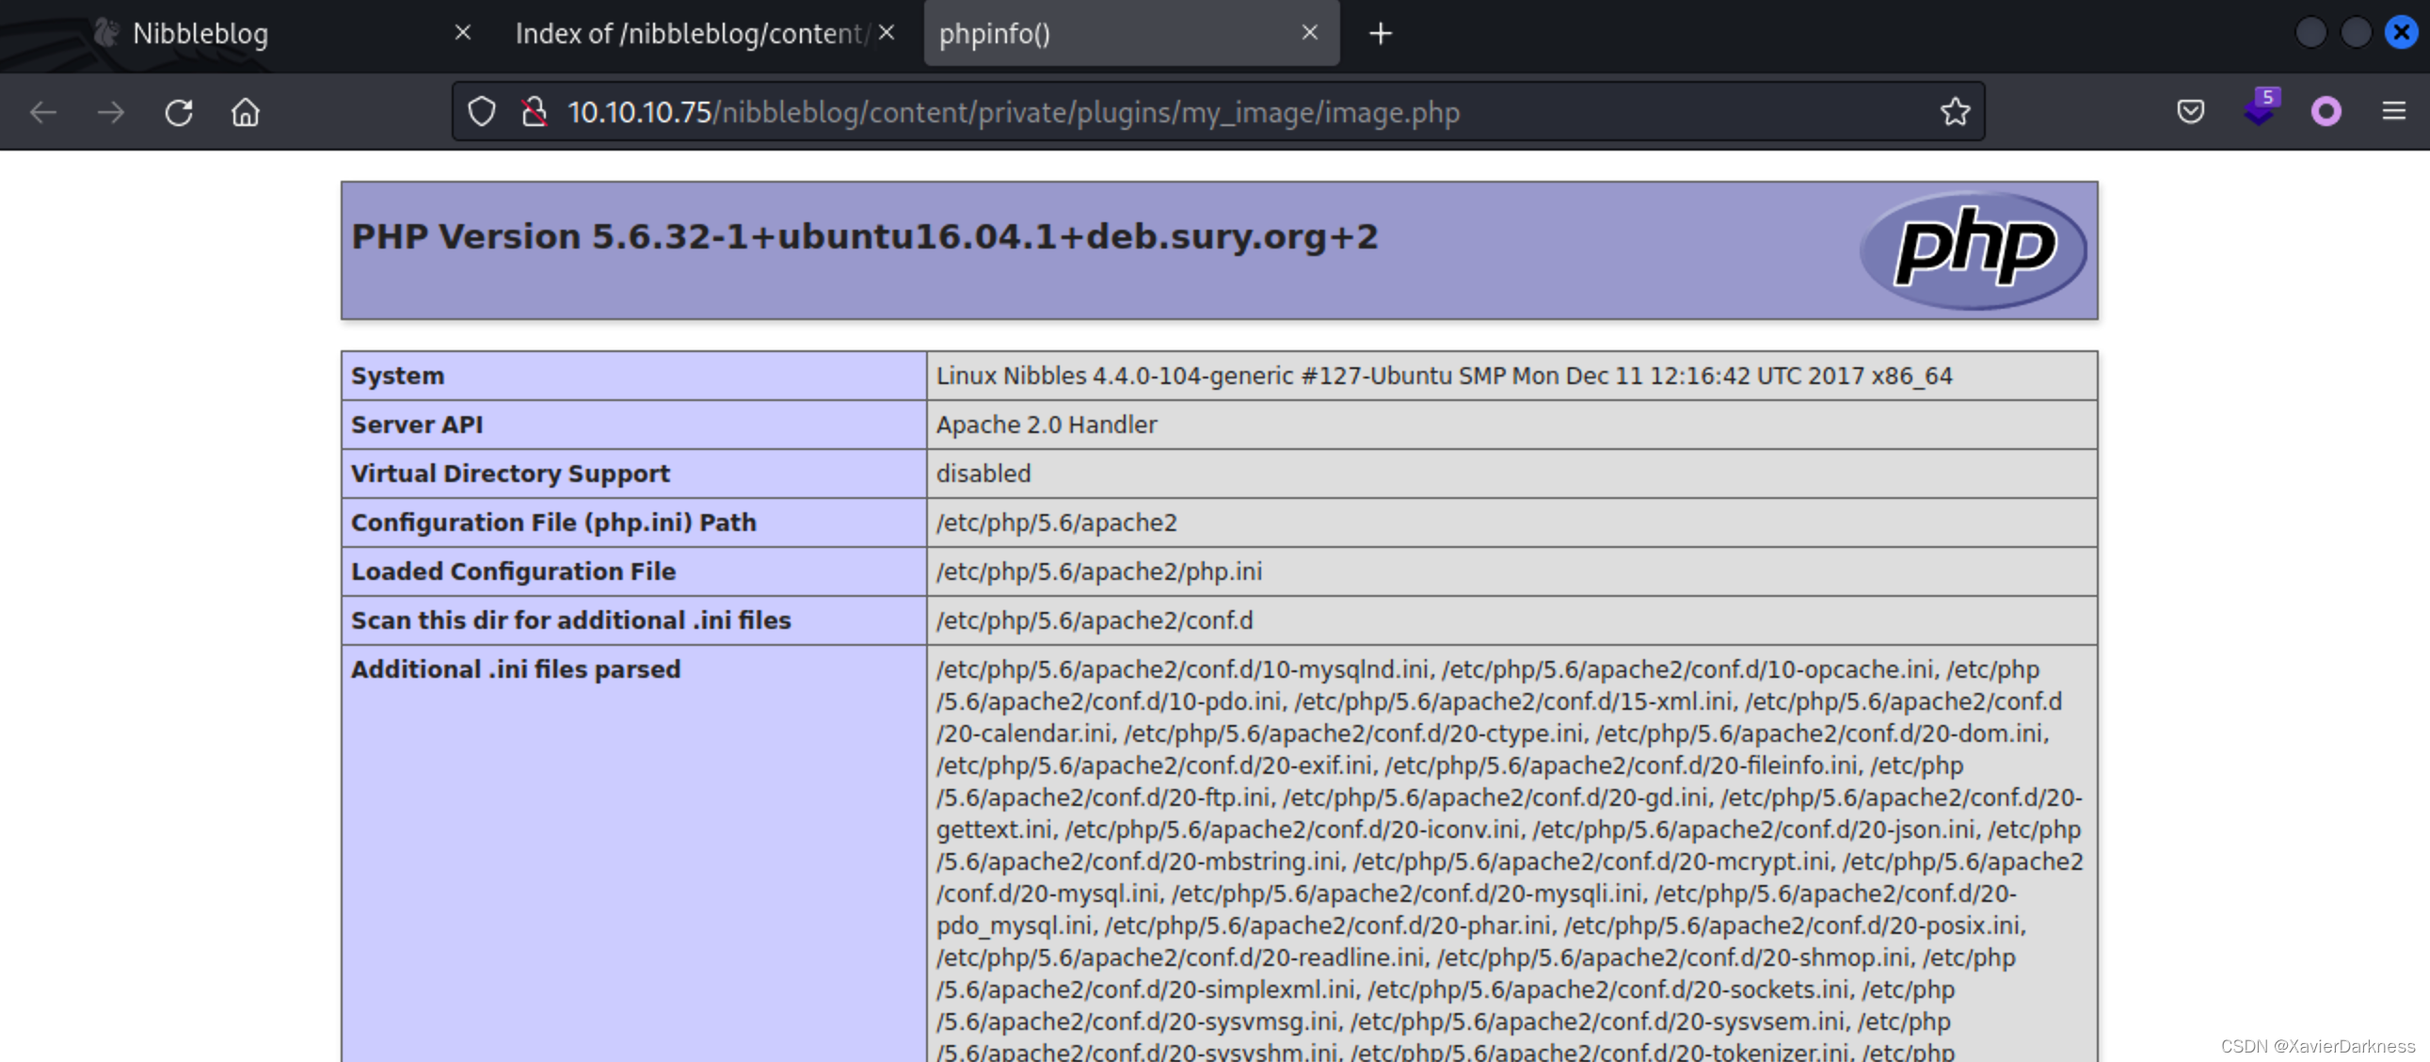Image resolution: width=2430 pixels, height=1062 pixels.
Task: Bookmark this page with the star
Action: 1955,112
